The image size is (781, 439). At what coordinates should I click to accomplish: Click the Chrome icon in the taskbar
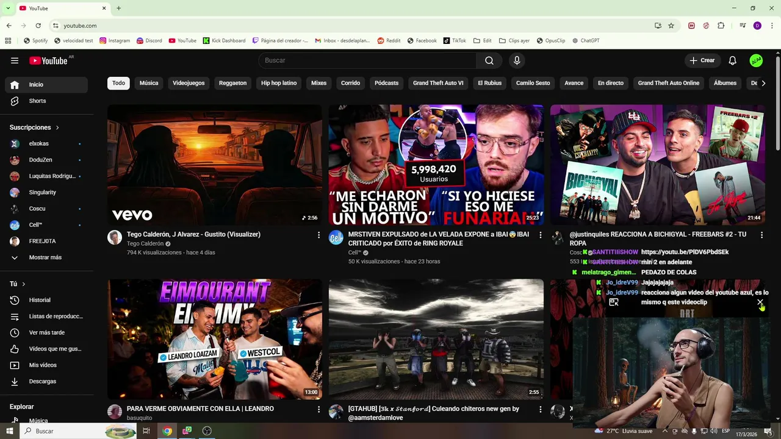167,431
